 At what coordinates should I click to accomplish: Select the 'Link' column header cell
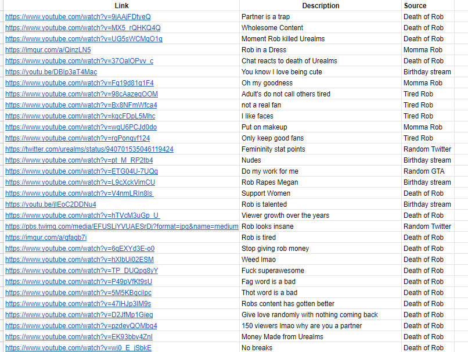[121, 5]
